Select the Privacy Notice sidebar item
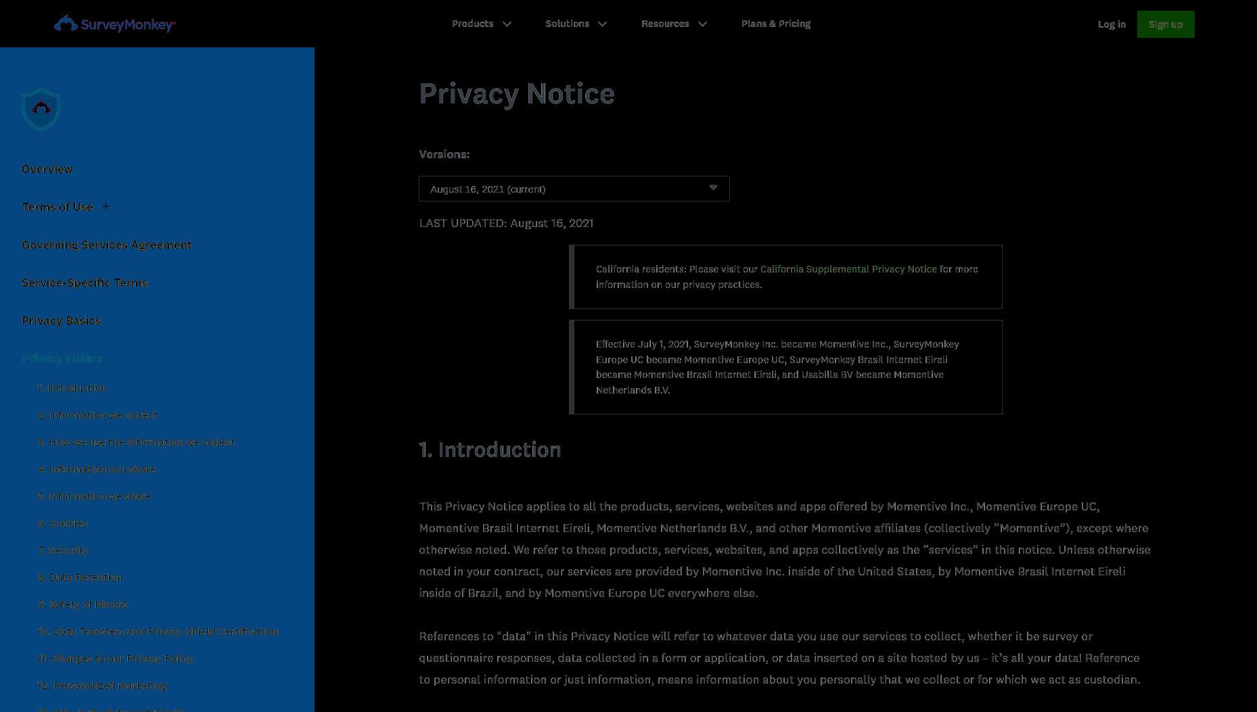This screenshot has height=712, width=1257. [x=62, y=358]
